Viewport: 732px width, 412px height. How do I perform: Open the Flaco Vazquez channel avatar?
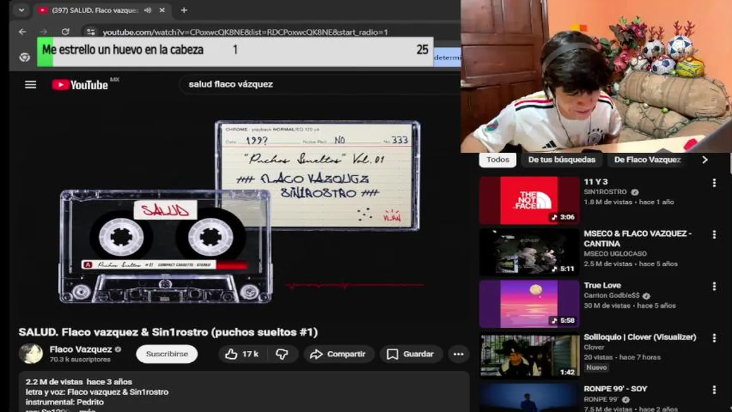(x=31, y=354)
